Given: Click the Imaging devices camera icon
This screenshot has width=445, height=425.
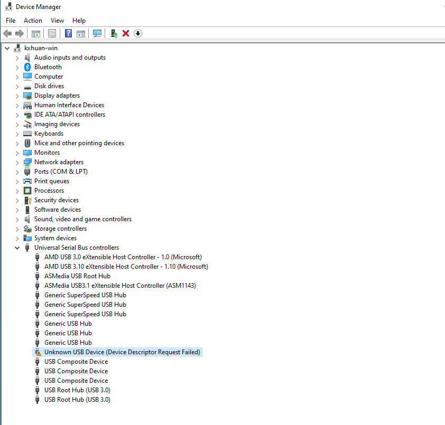Looking at the screenshot, I should pos(27,124).
